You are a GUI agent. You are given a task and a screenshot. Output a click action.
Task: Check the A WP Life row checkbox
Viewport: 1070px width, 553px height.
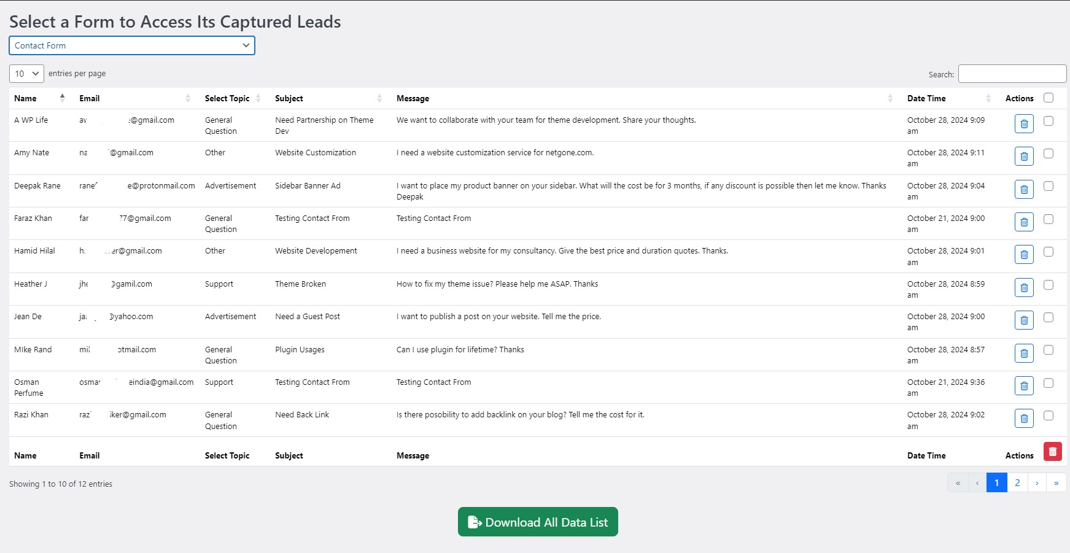(1049, 121)
